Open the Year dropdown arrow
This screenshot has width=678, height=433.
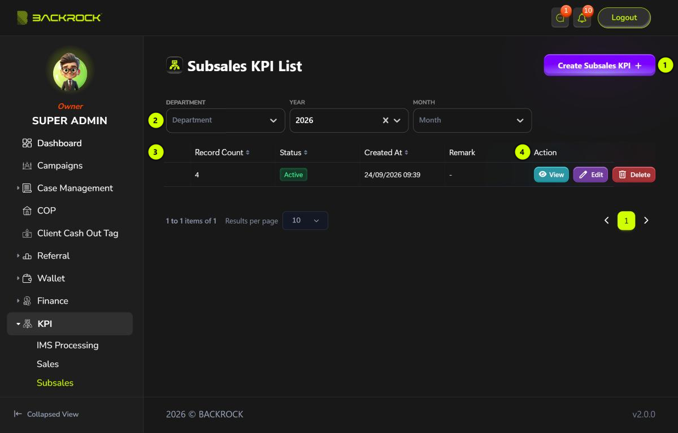(397, 120)
